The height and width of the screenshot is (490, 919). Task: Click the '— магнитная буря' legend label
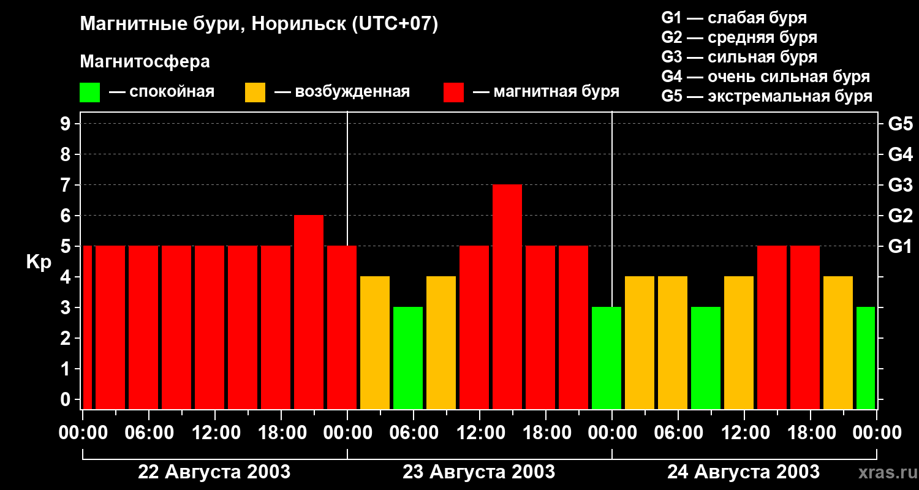coord(546,92)
